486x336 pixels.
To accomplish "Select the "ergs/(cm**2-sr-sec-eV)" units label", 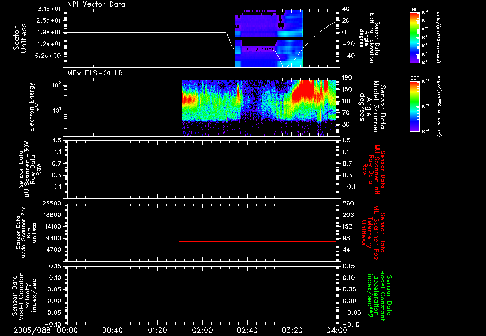I will (x=439, y=106).
